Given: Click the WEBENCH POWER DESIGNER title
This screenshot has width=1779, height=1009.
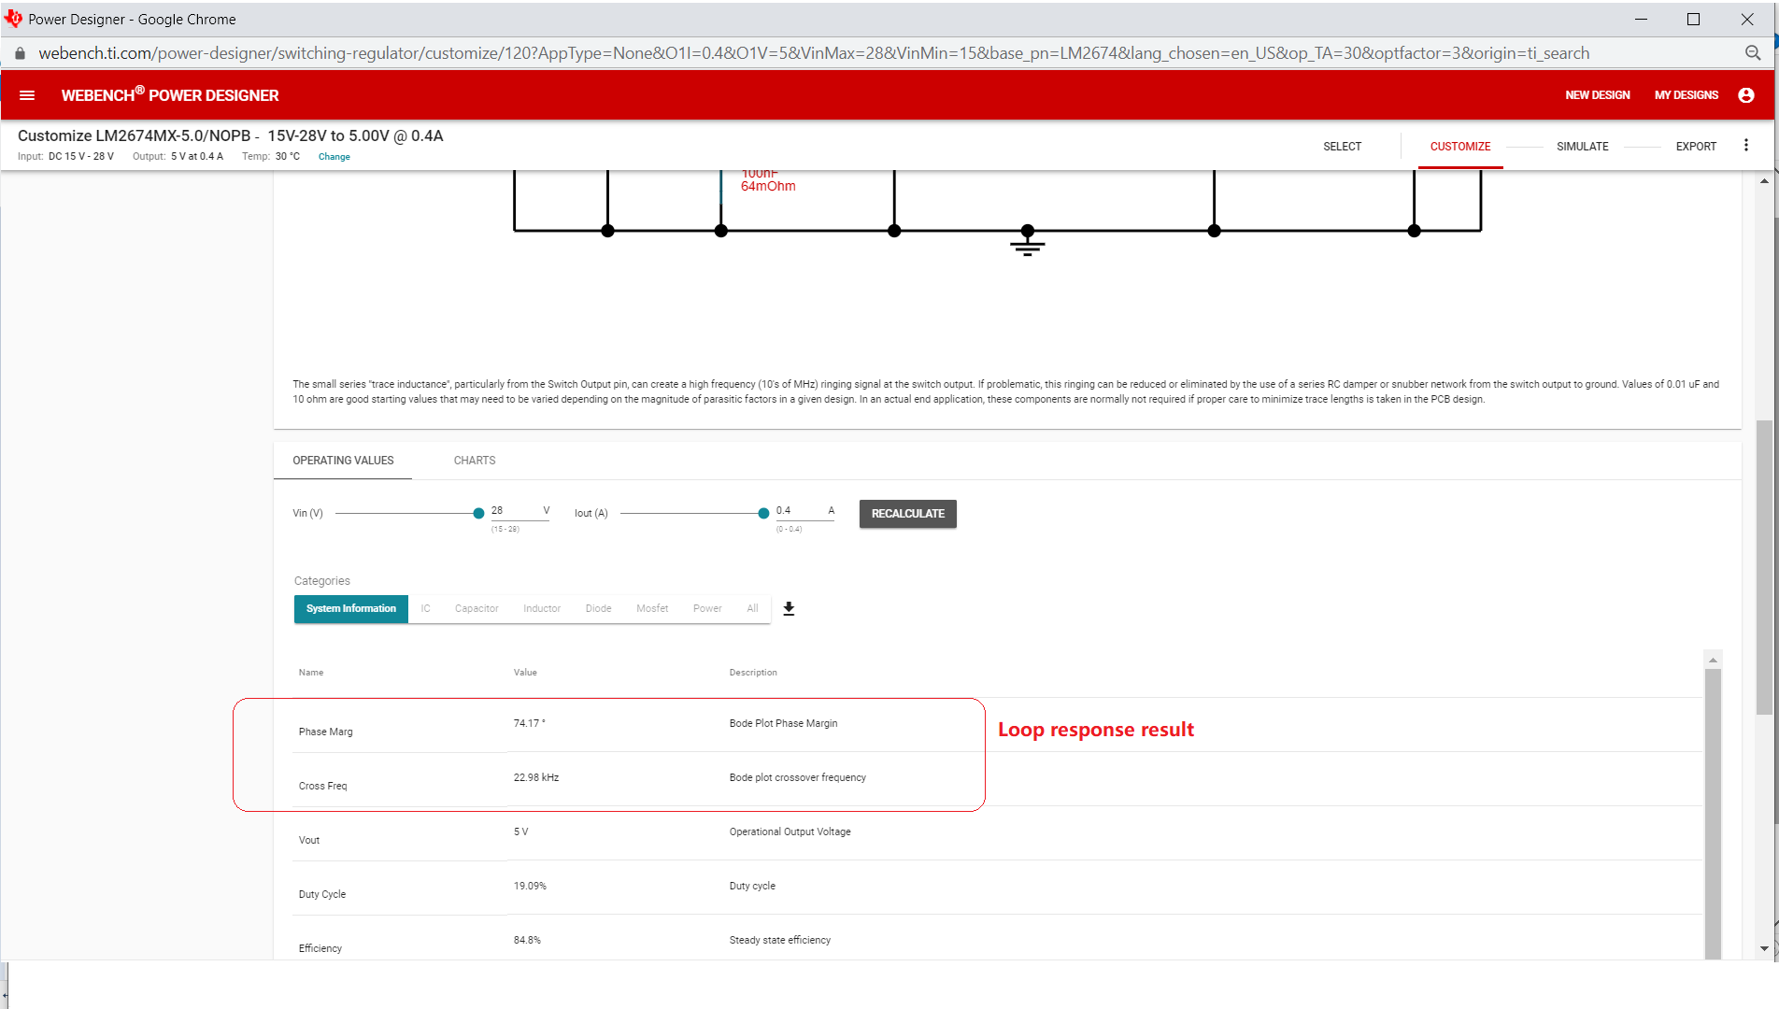Looking at the screenshot, I should [170, 94].
